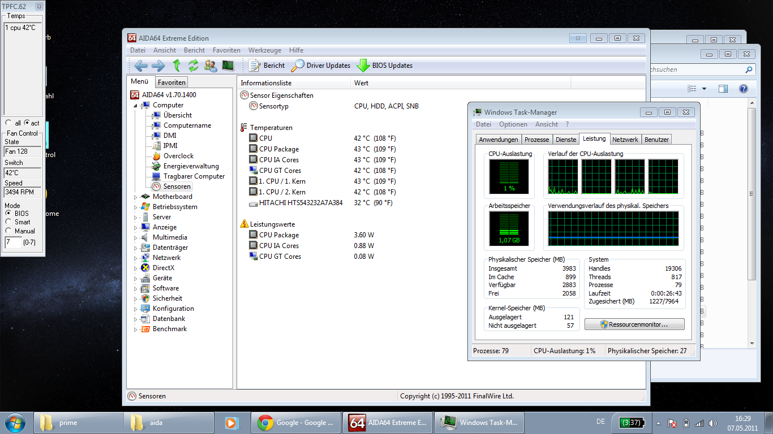Screen dimensions: 773x434
Task: Switch to Netzwerk tab in Task-Manager
Action: tap(625, 140)
